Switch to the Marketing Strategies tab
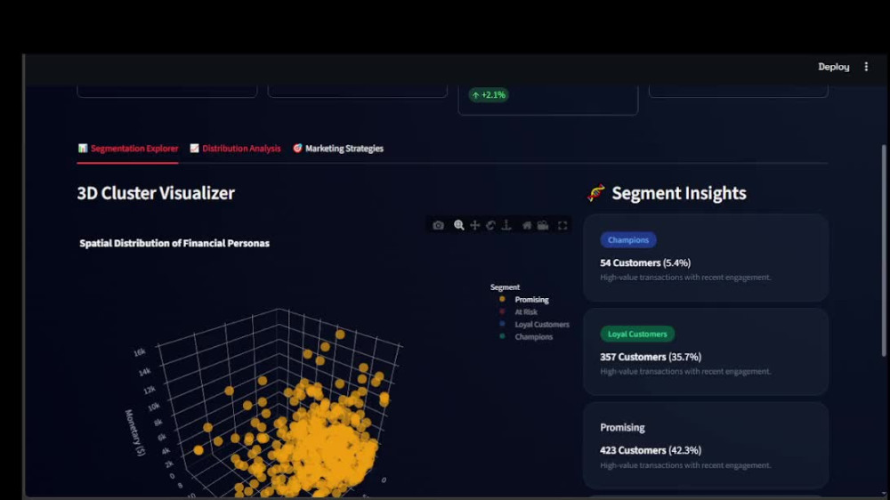 coord(338,149)
